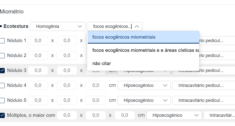Toggle the Nódulo 1 checkbox
The height and width of the screenshot is (126, 235).
coord(3,41)
